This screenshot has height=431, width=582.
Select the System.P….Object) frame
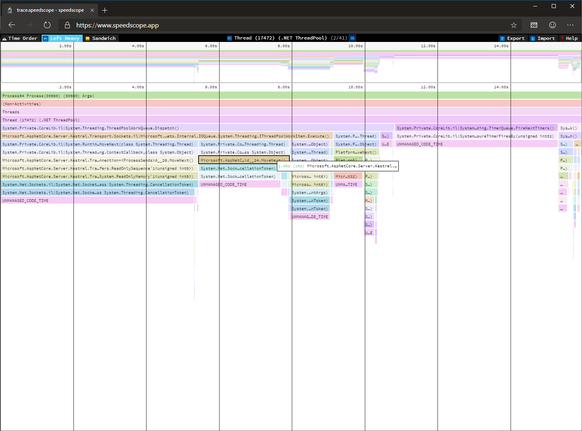[x=356, y=144]
